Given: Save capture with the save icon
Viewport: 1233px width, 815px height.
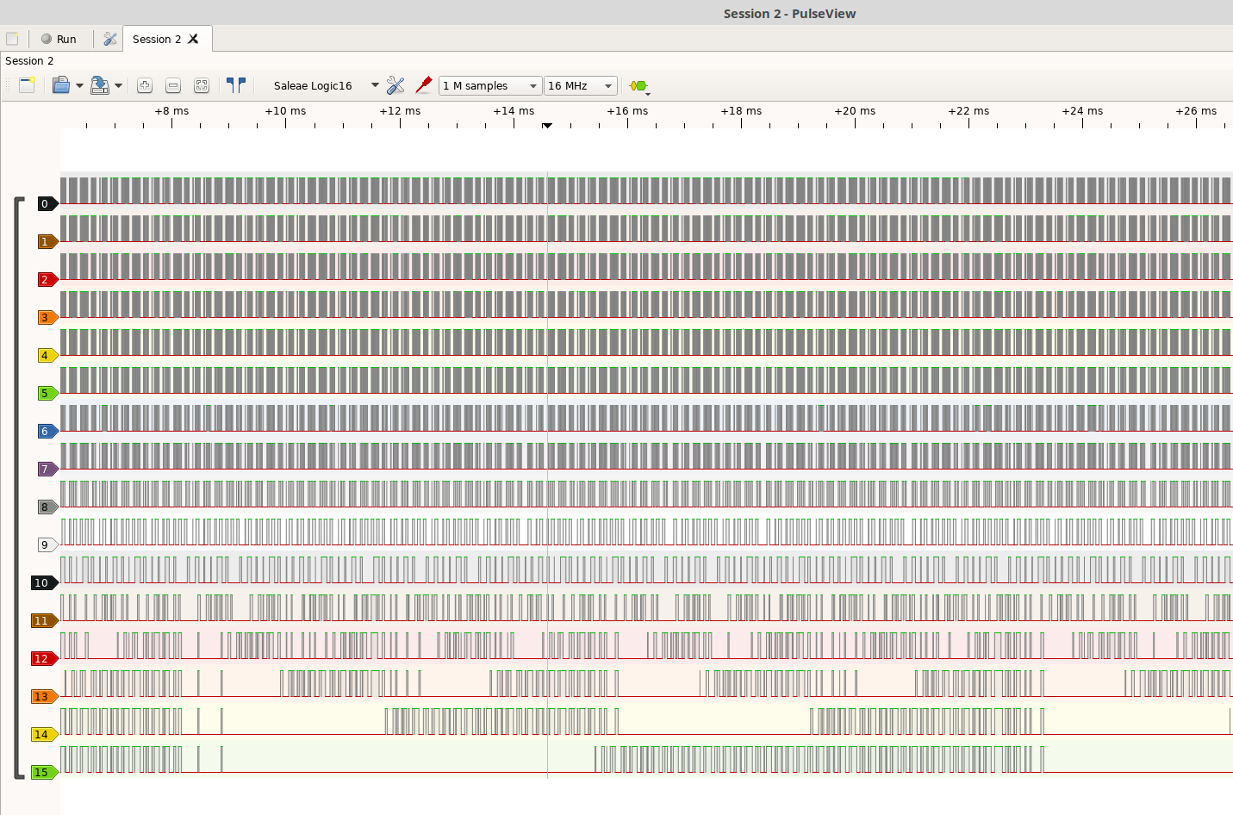Looking at the screenshot, I should [x=99, y=85].
